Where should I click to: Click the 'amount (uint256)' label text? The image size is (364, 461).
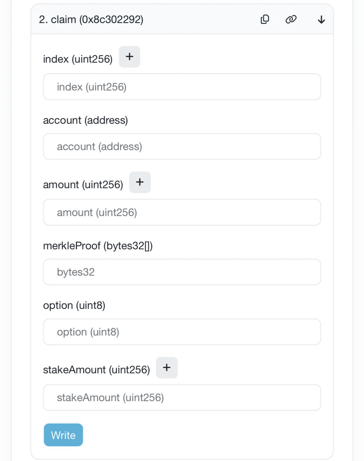[83, 185]
